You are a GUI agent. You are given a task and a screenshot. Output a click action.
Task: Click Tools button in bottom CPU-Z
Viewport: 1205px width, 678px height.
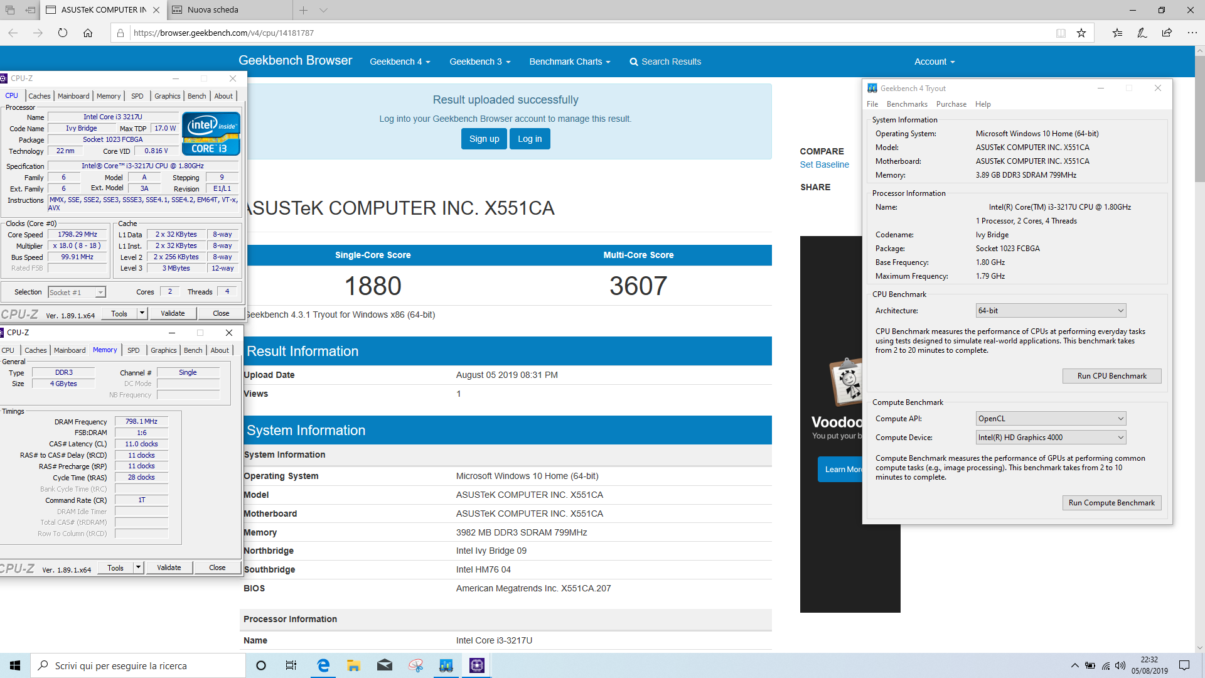pos(115,568)
